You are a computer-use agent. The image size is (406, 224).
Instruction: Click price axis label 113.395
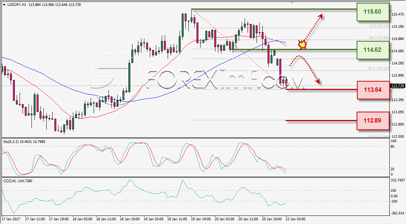point(398,100)
